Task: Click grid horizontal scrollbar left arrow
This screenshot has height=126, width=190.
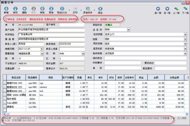Action: [x=4, y=114]
